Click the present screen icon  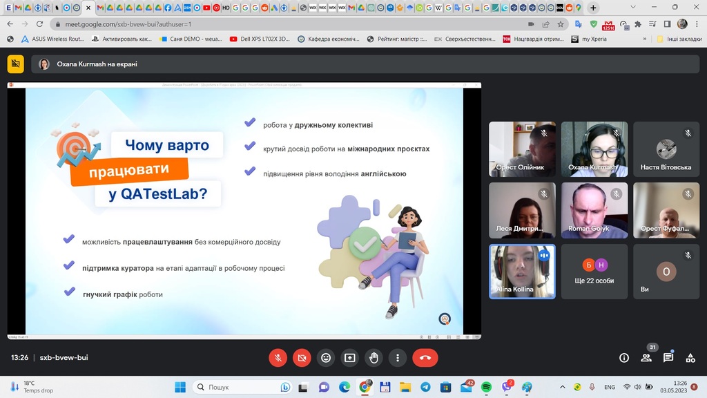tap(350, 358)
